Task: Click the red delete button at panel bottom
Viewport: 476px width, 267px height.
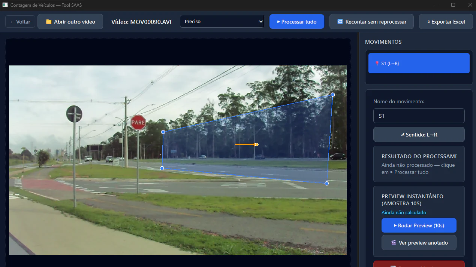Action: (x=419, y=264)
